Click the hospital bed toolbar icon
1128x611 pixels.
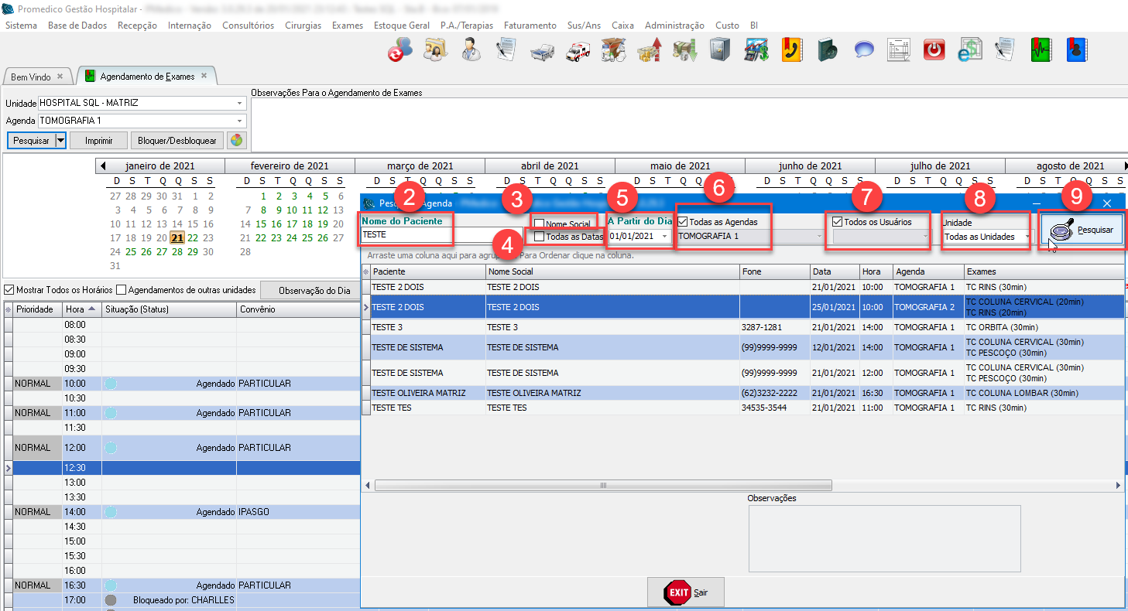point(541,50)
